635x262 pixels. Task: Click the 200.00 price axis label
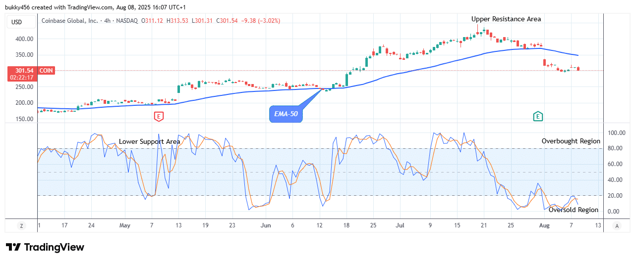coord(25,103)
